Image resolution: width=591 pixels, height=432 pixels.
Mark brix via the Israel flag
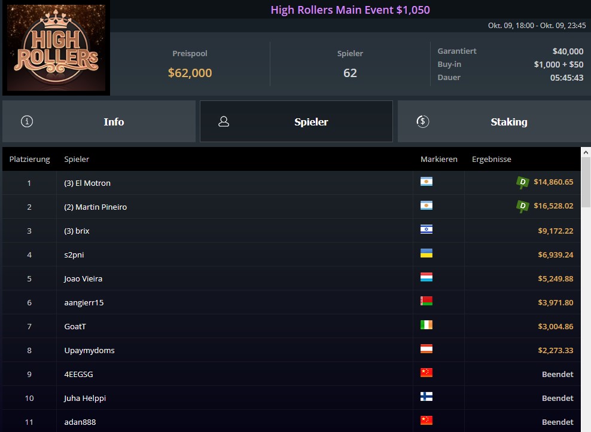point(427,229)
